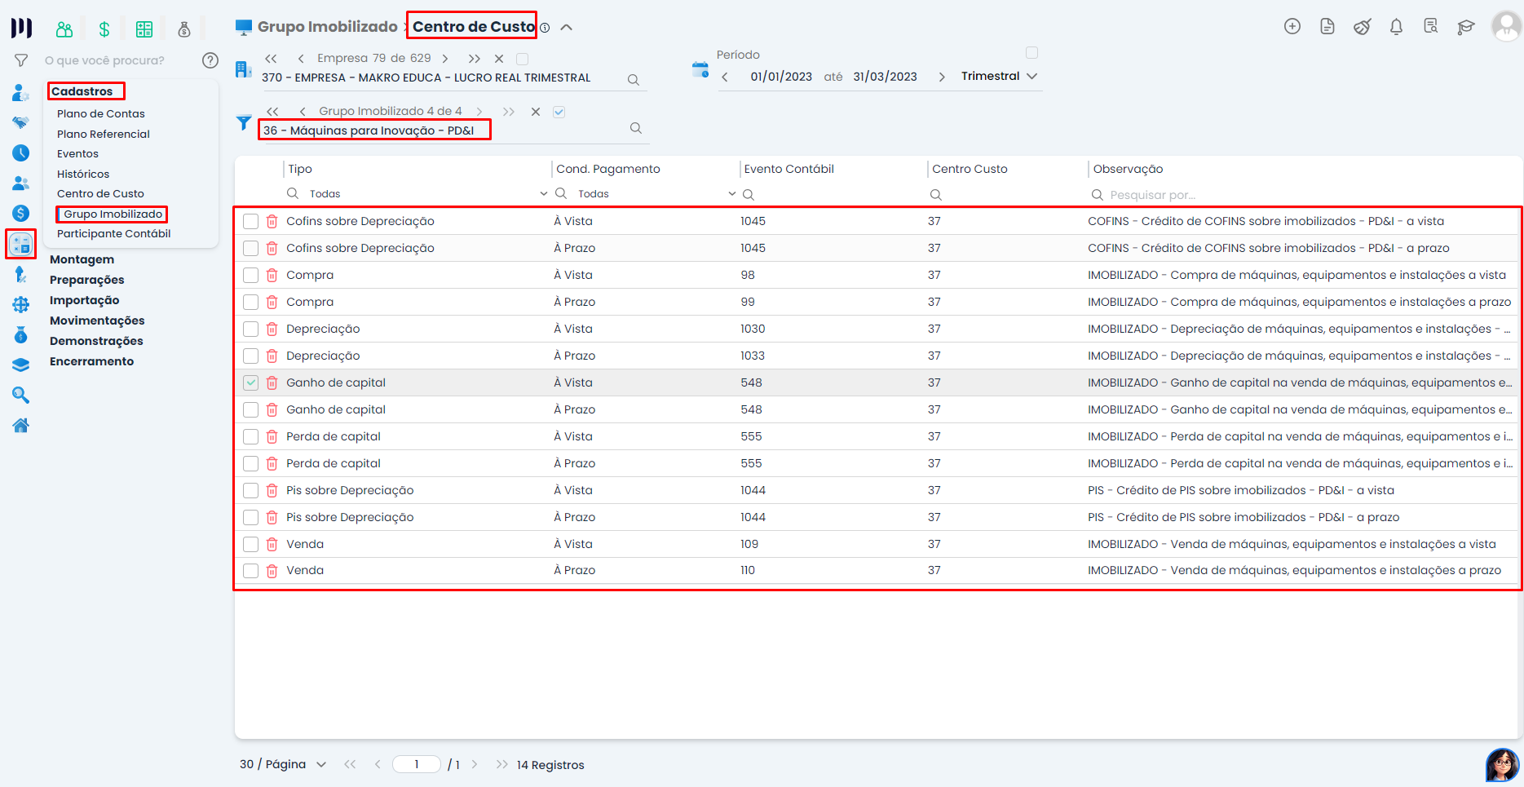This screenshot has height=787, width=1524.
Task: Open the help question mark icon
Action: pos(210,60)
